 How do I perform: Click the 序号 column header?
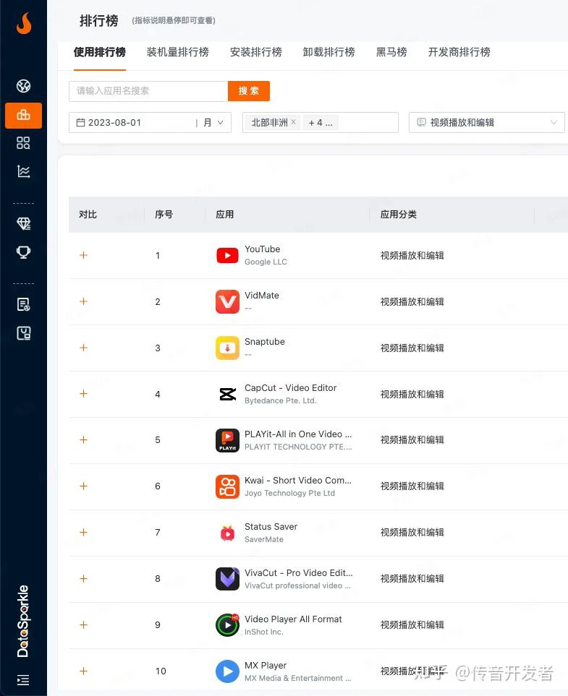pos(164,215)
